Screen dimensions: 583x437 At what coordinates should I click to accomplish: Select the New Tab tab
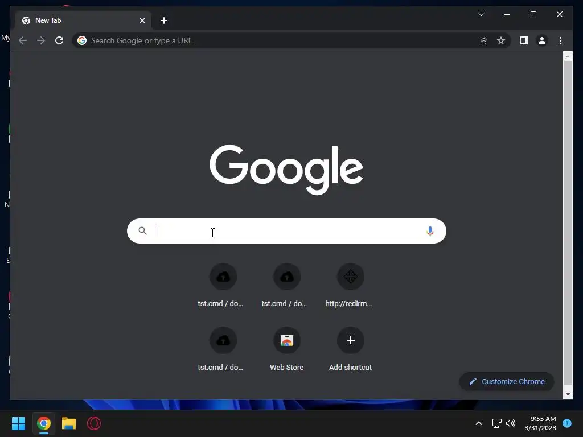point(83,20)
